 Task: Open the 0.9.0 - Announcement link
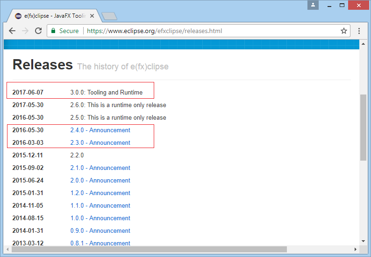[100, 230]
